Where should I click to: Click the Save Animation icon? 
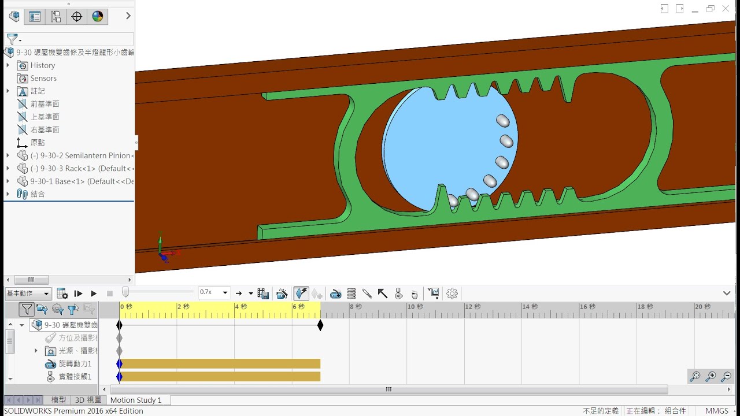(263, 294)
